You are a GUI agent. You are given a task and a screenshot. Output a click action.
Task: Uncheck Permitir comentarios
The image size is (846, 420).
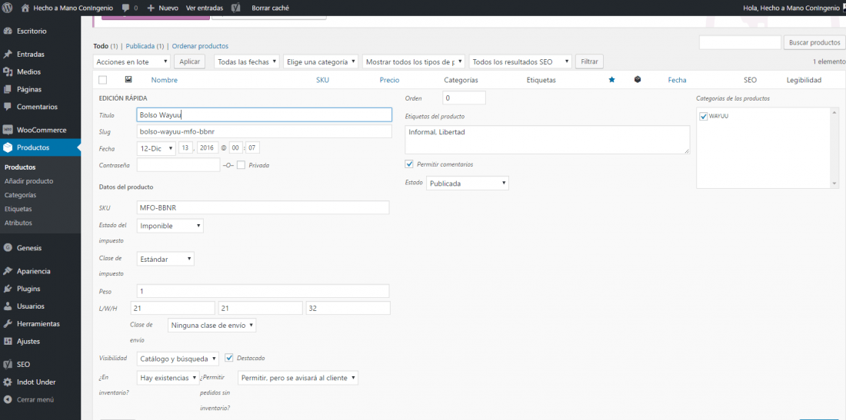(x=409, y=164)
